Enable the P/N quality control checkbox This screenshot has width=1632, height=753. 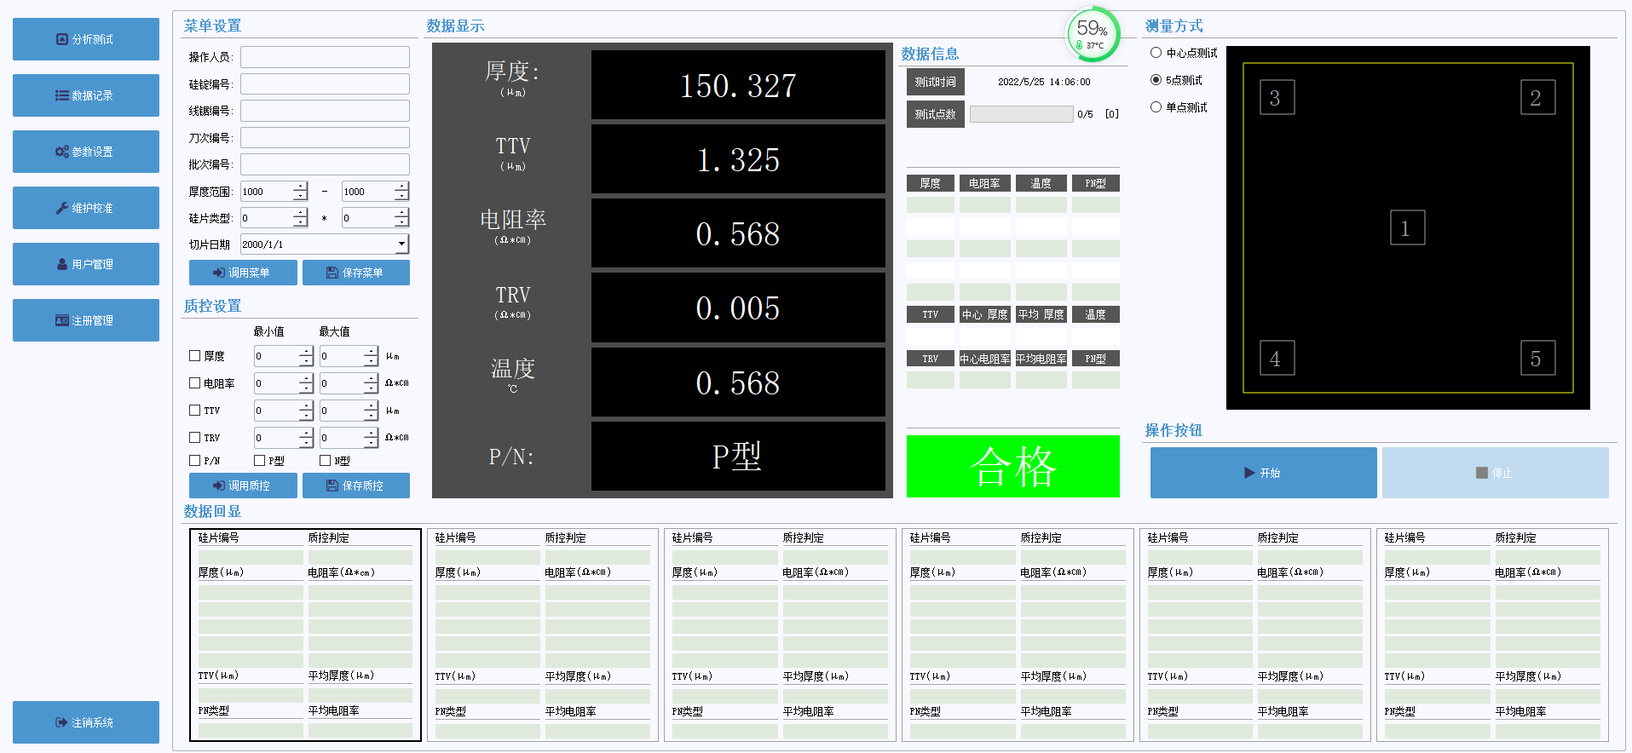(x=194, y=461)
